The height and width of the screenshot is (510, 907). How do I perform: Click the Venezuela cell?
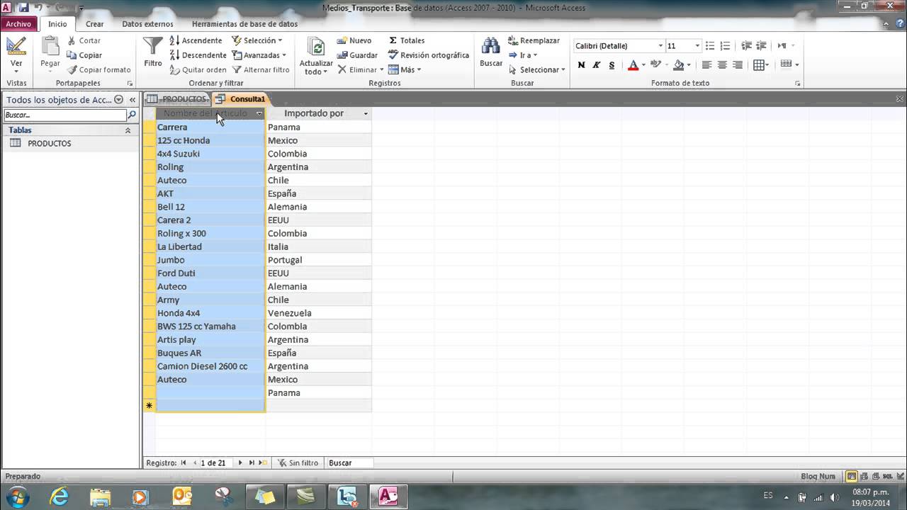319,313
